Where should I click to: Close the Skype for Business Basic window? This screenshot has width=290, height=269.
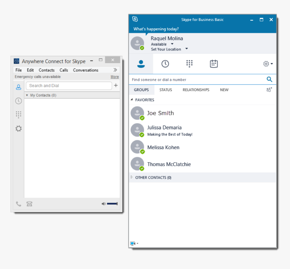click(x=271, y=20)
